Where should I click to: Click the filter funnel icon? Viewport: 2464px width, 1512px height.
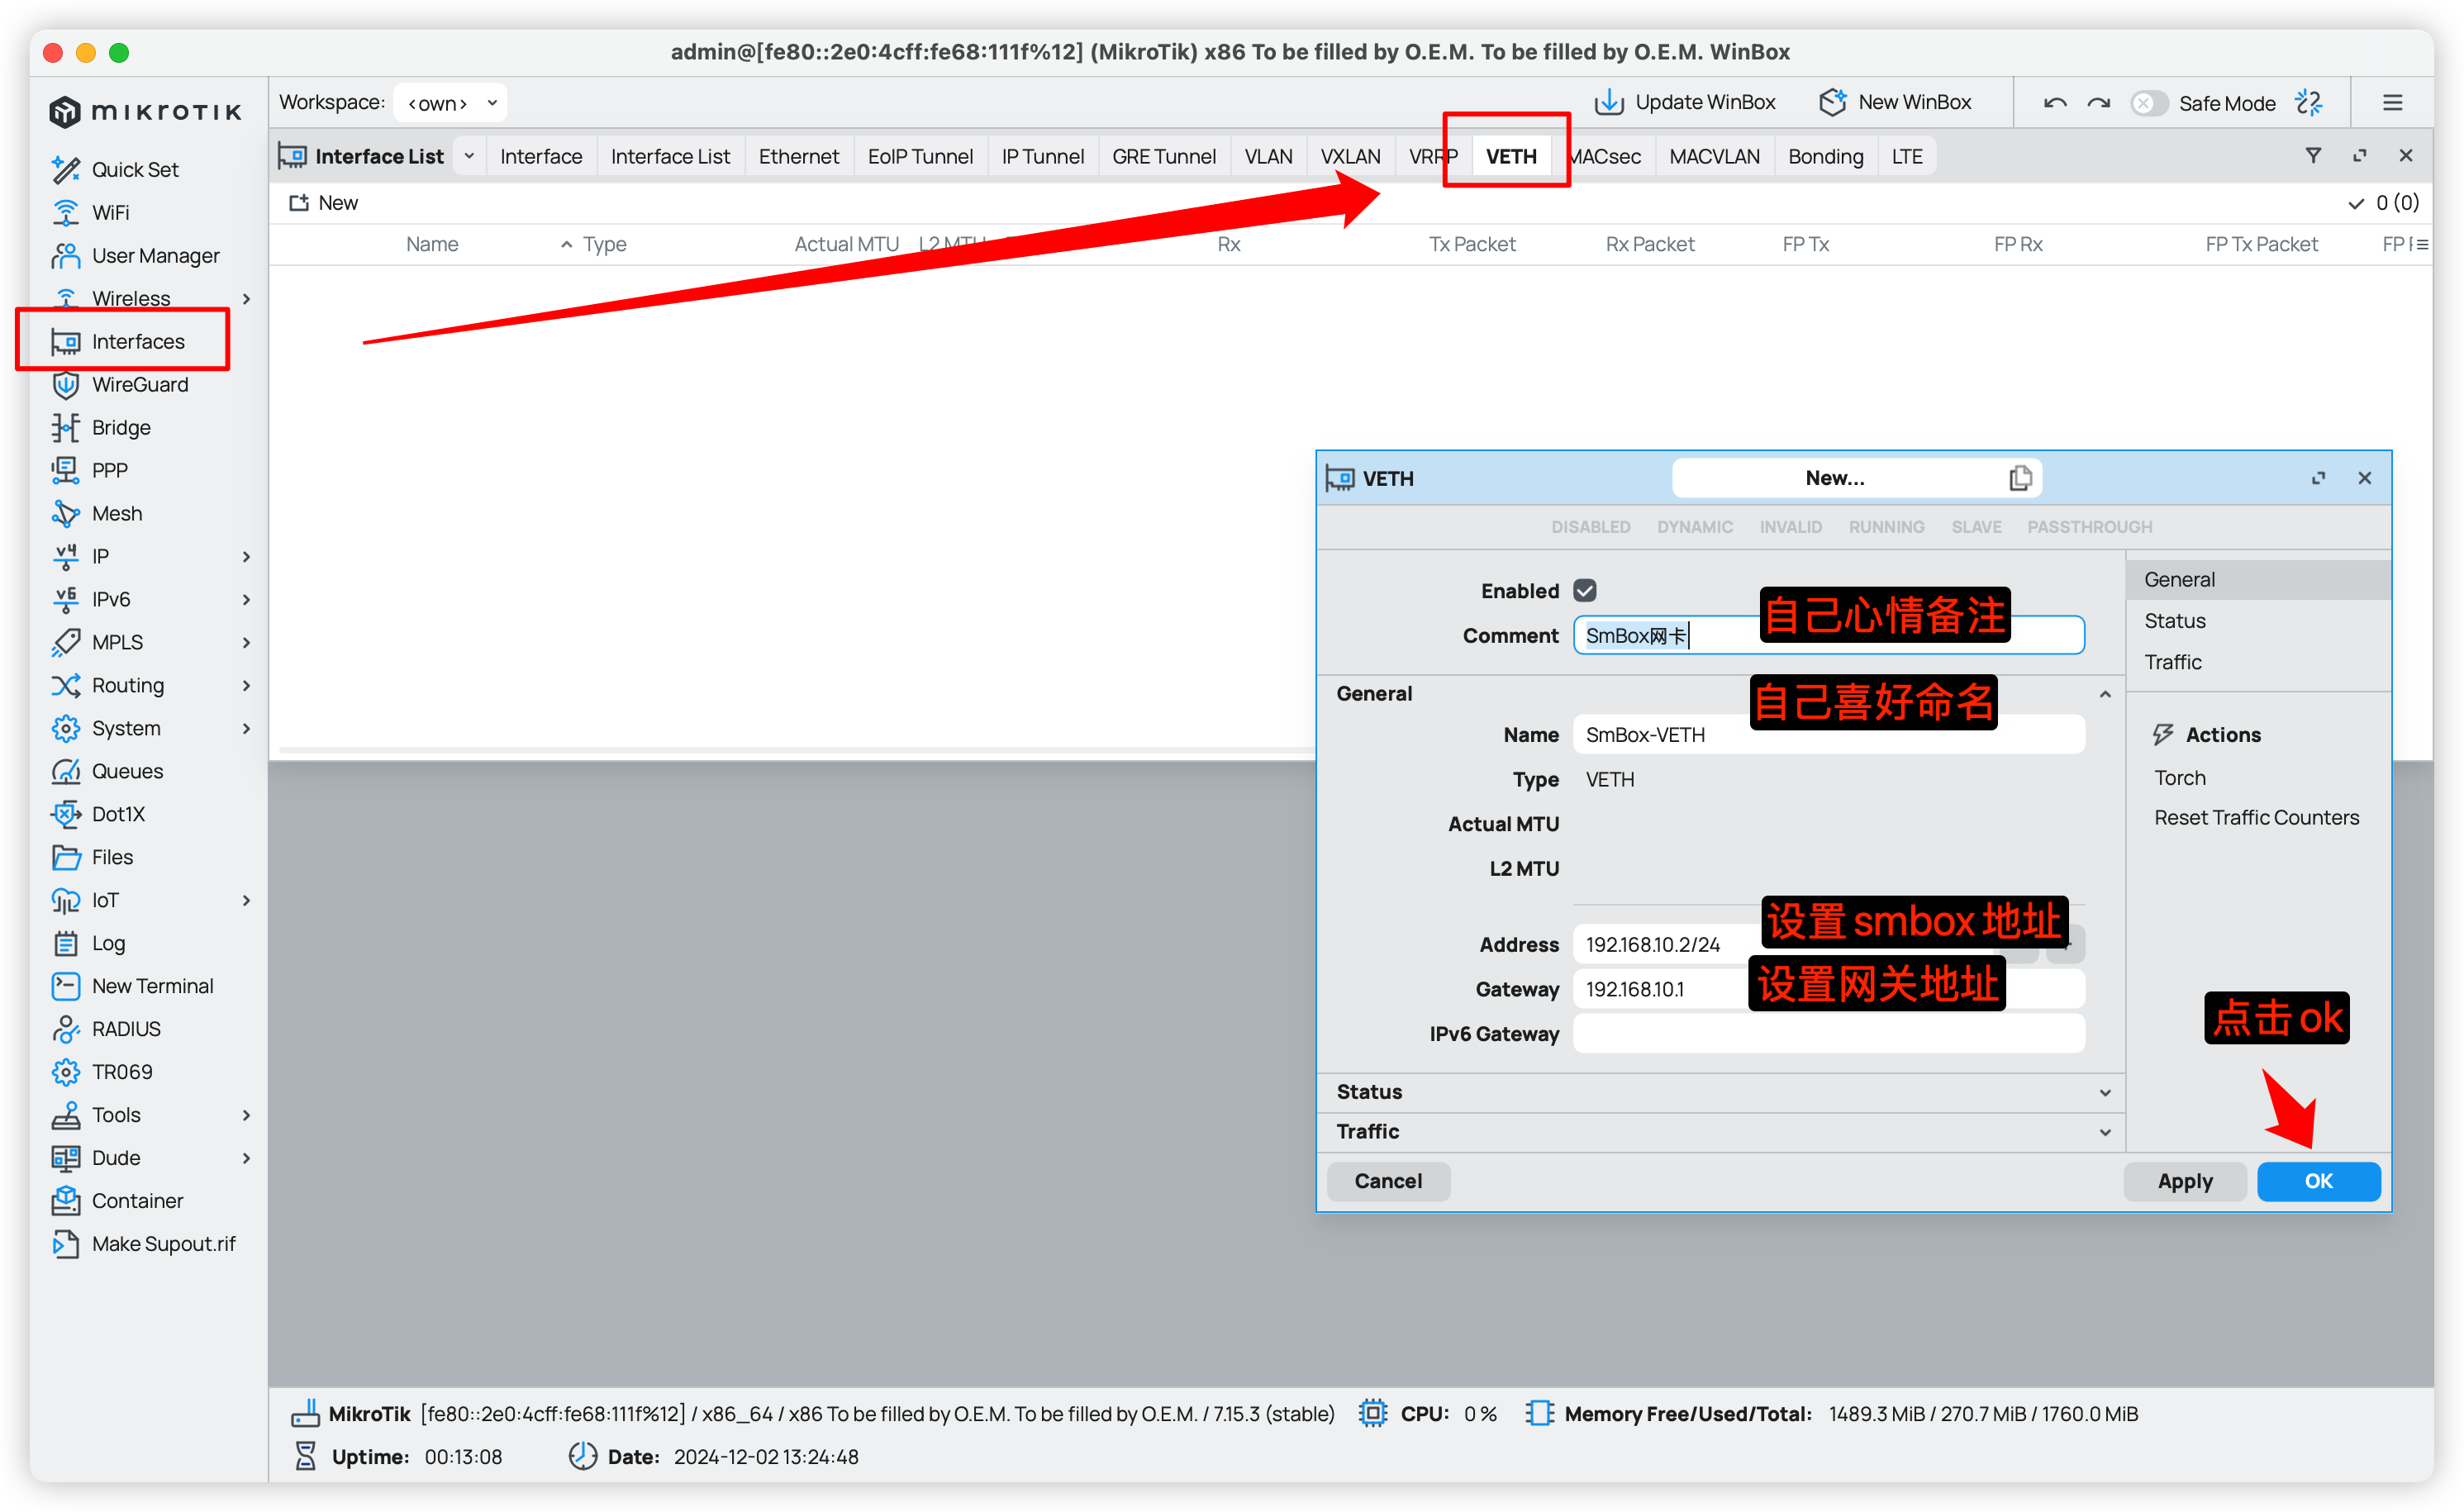2313,156
